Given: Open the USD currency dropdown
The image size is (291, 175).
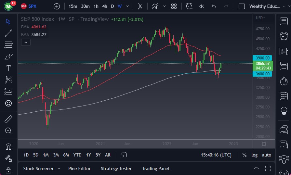Looking at the screenshot, I should [260, 18].
